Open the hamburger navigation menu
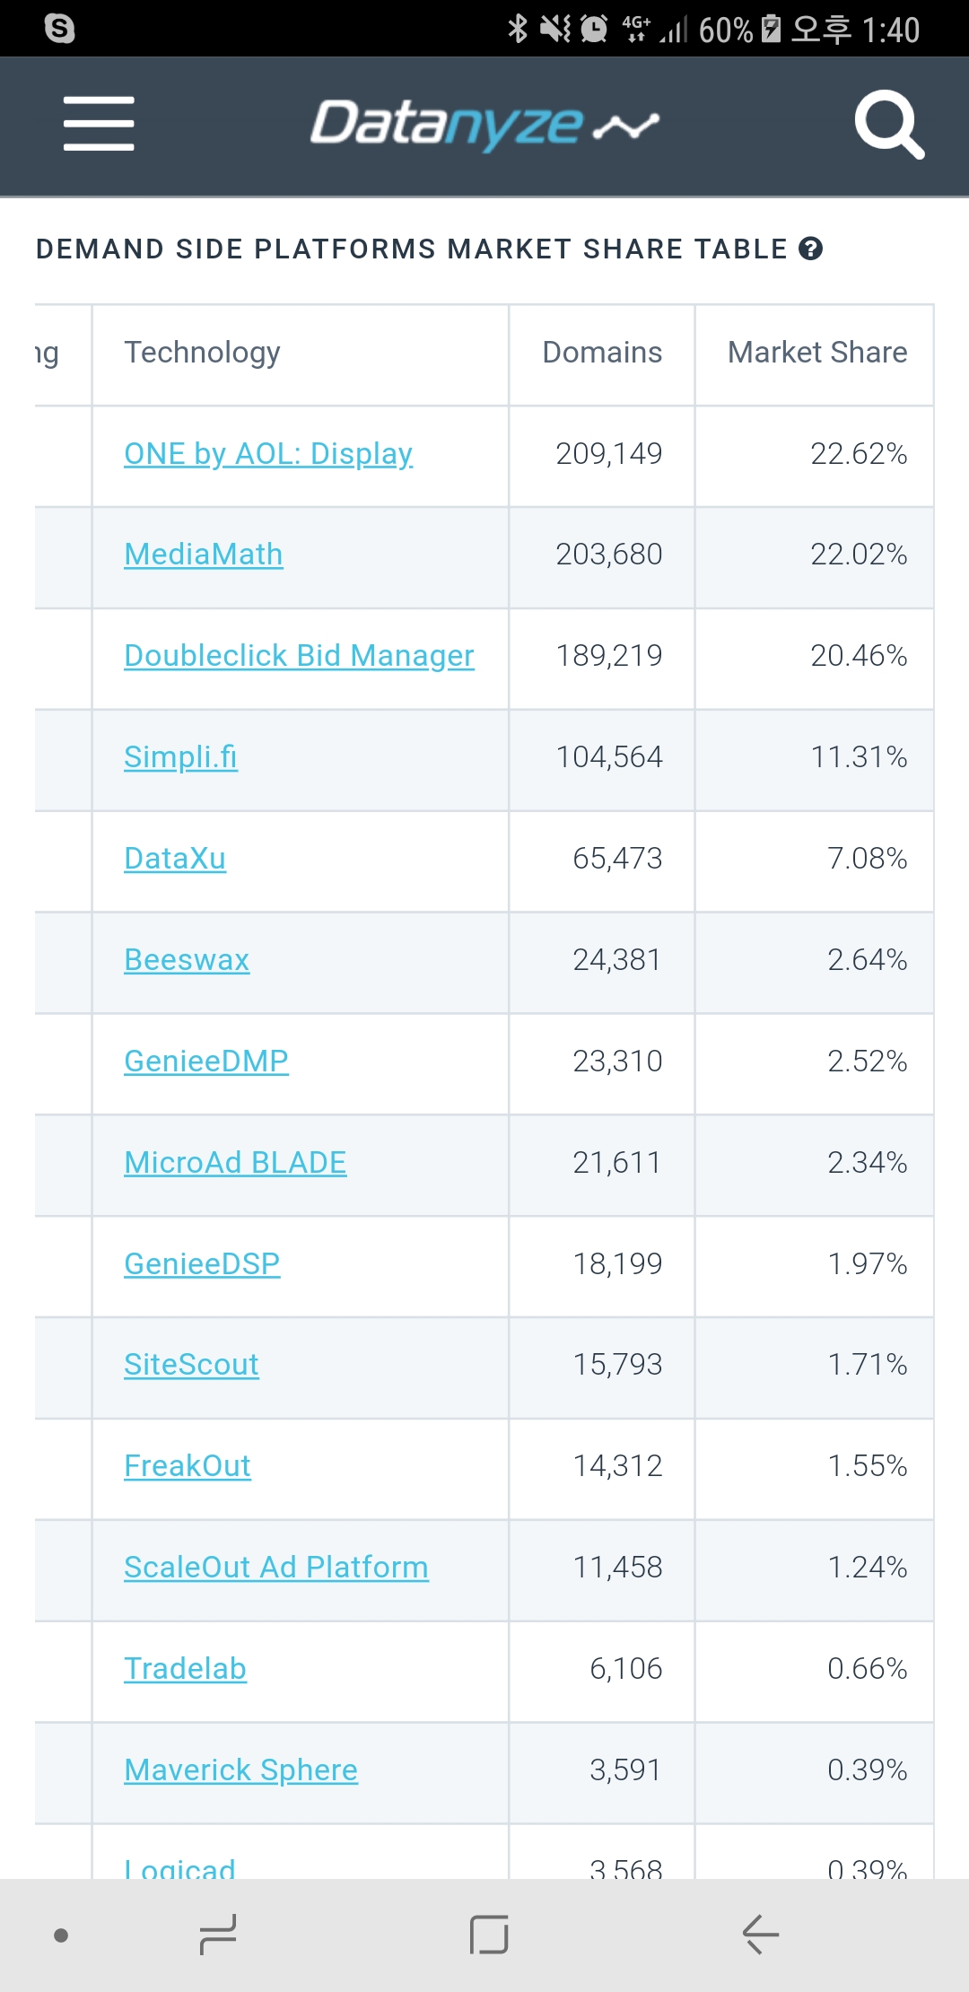969x1992 pixels. click(x=99, y=124)
